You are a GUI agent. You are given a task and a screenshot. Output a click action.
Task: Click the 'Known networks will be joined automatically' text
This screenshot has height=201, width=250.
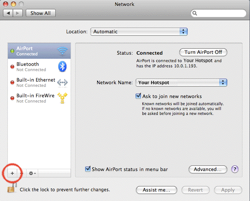point(183,104)
